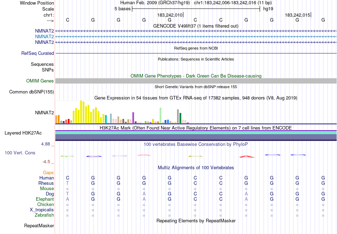This screenshot has width=337, height=234.
Task: Open 'Short Genetic Variants from dbSNP release 155'
Action: click(196, 87)
